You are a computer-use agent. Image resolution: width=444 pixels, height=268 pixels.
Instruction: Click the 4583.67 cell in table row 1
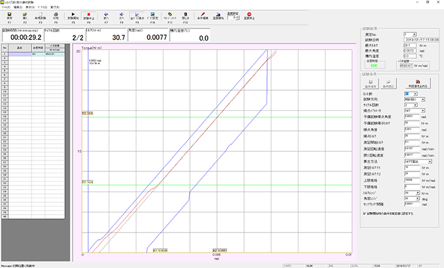pyautogui.click(x=55, y=54)
